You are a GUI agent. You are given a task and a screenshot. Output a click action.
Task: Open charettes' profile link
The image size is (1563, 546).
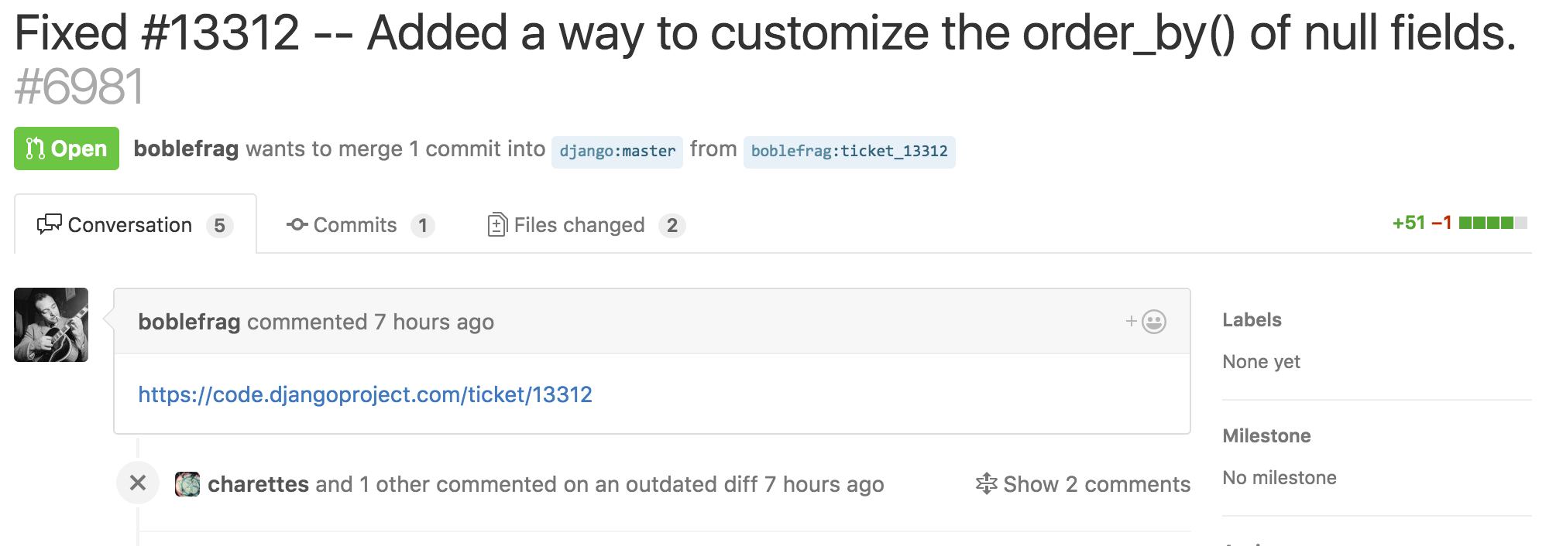pyautogui.click(x=257, y=484)
